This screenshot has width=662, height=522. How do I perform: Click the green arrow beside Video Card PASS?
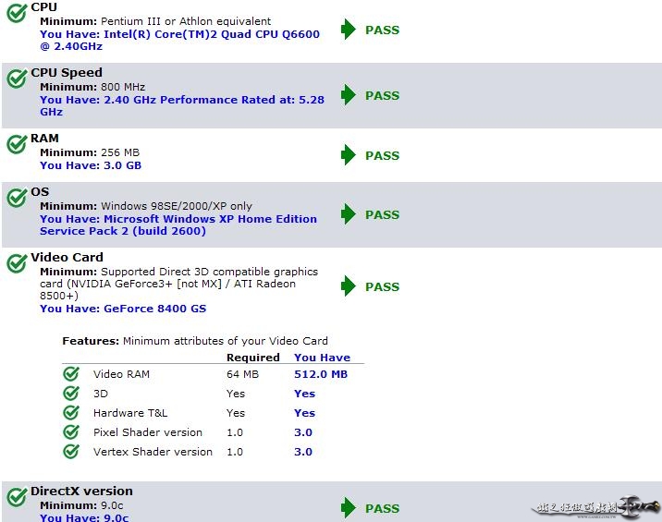[x=348, y=286]
